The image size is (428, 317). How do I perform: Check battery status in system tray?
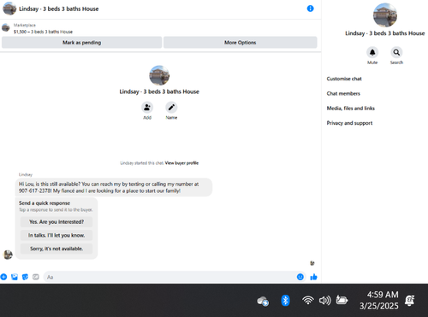[342, 300]
